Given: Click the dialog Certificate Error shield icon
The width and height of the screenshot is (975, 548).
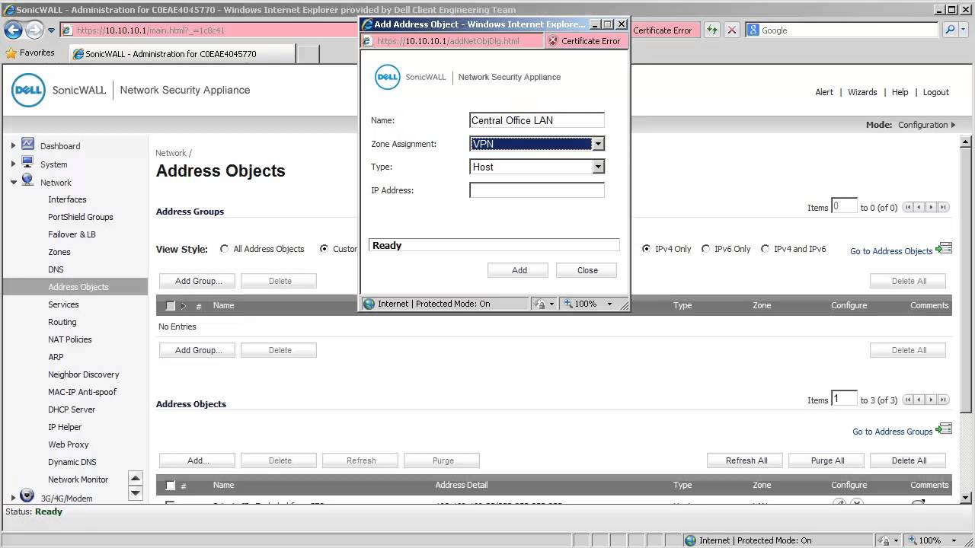Looking at the screenshot, I should [x=554, y=41].
